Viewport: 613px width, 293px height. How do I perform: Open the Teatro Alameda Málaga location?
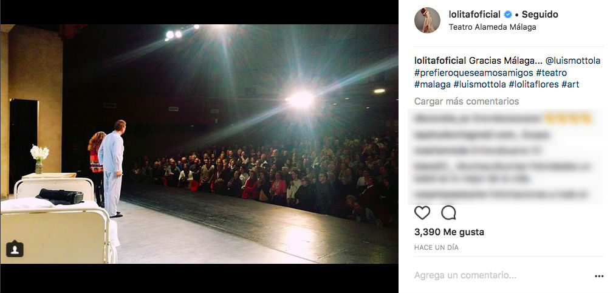(492, 27)
